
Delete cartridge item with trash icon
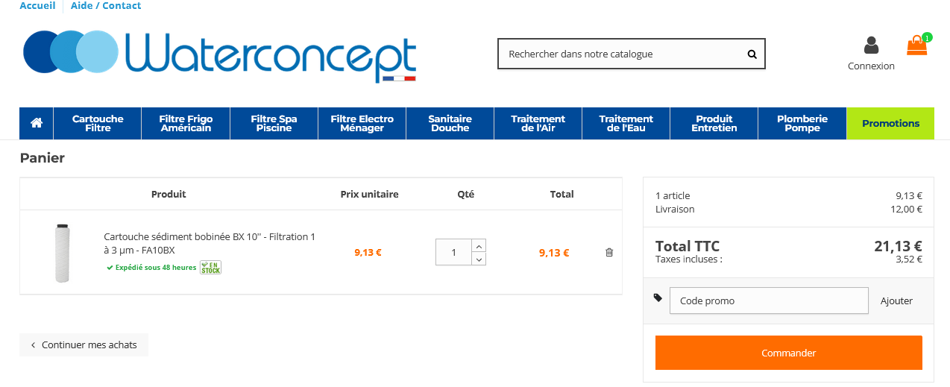tap(609, 253)
